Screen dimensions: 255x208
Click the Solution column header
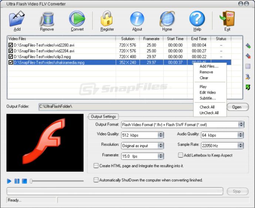pyautogui.click(x=127, y=38)
